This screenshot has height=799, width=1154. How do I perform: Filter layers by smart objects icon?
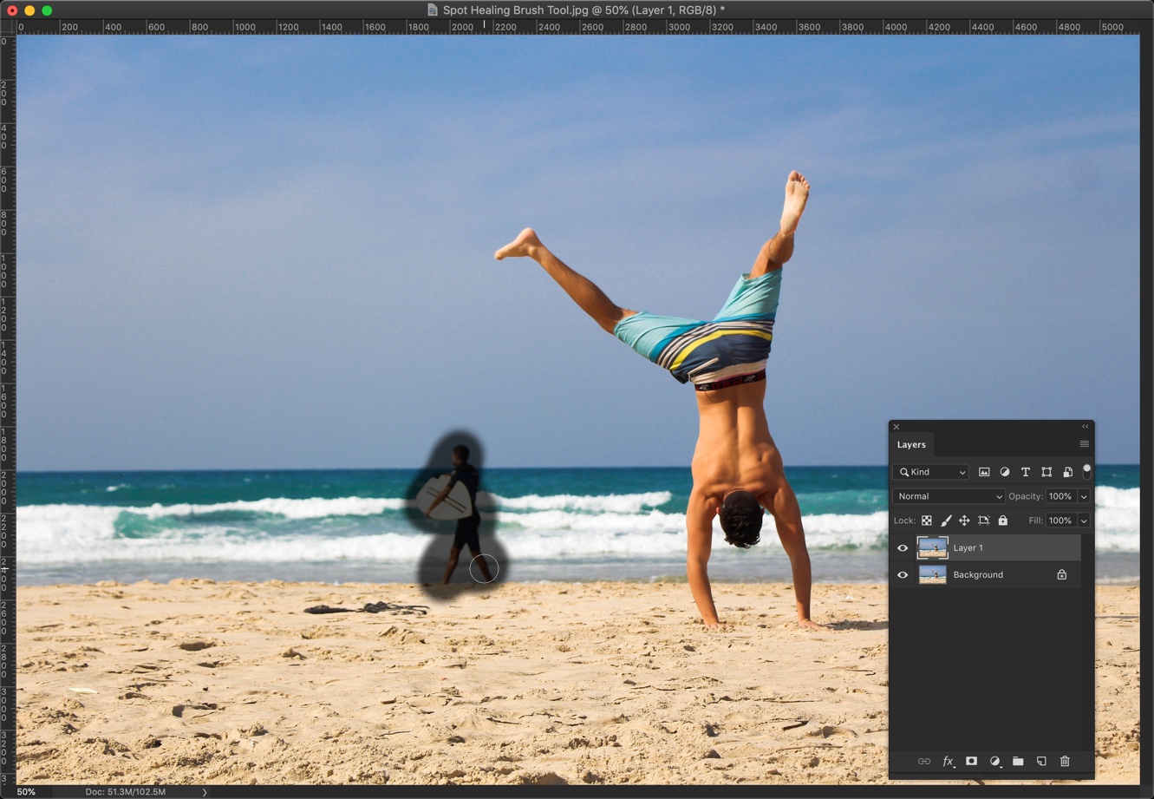(x=1067, y=472)
